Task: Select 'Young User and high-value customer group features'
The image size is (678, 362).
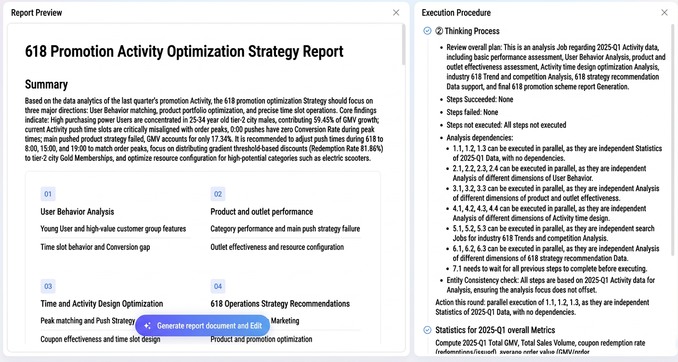Action: (113, 229)
